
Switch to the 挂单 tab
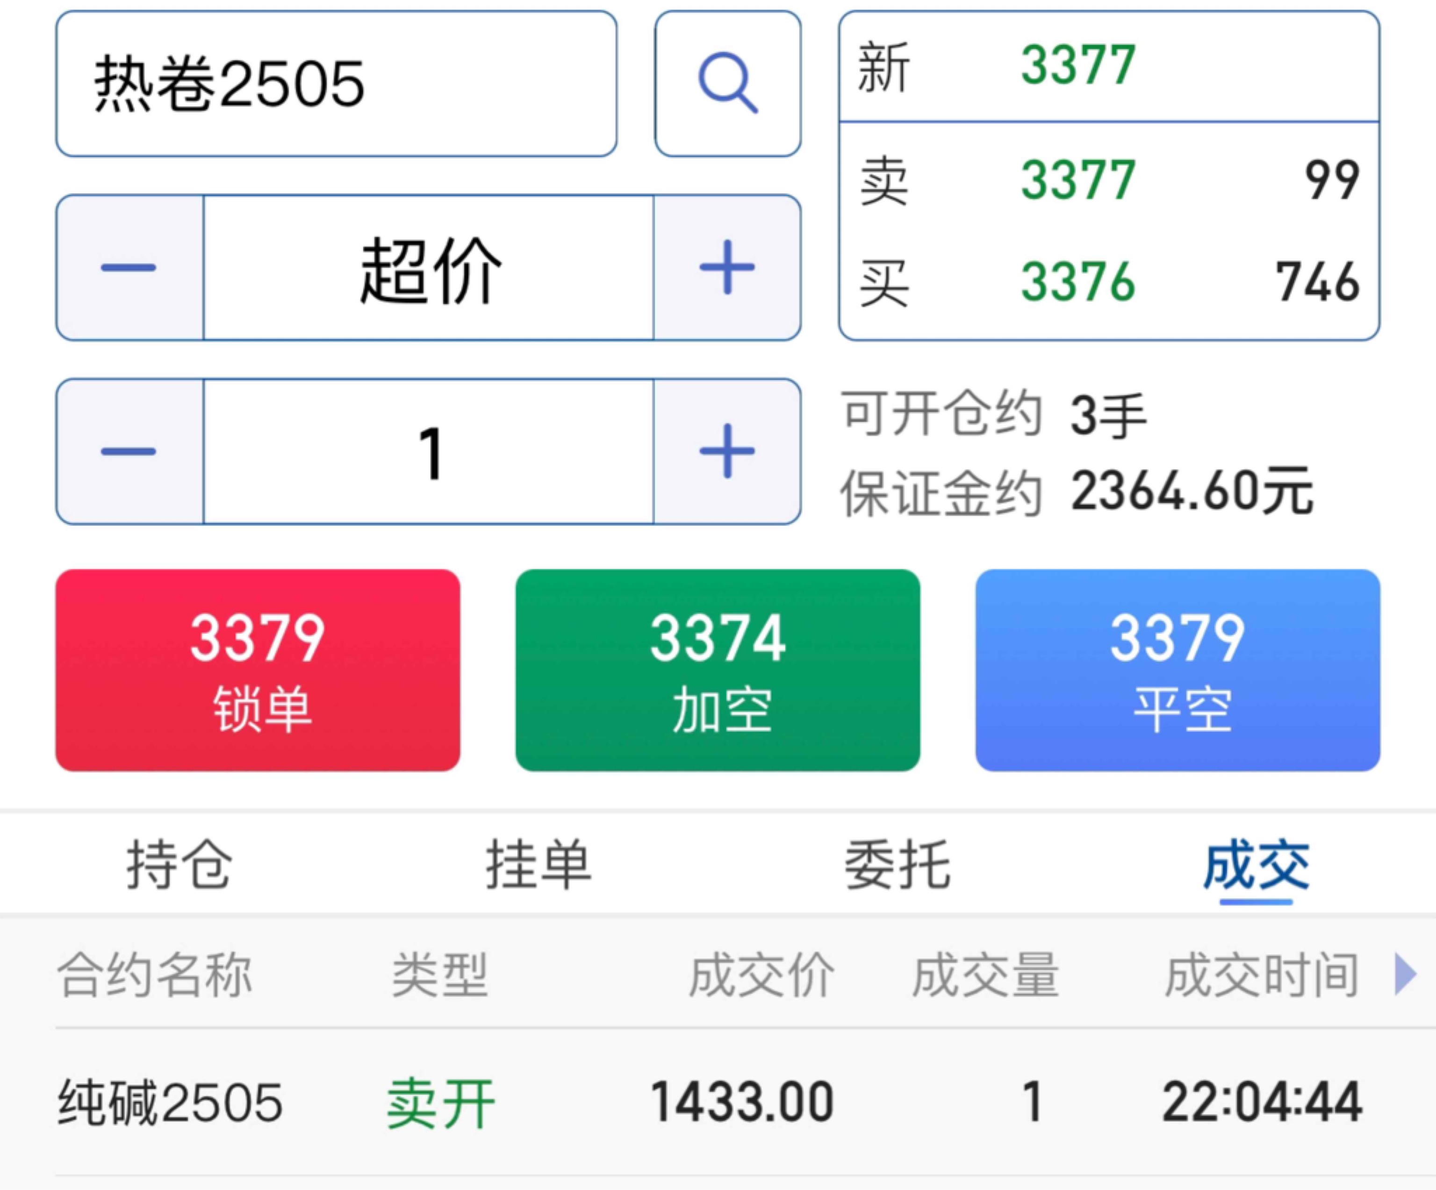pos(538,865)
